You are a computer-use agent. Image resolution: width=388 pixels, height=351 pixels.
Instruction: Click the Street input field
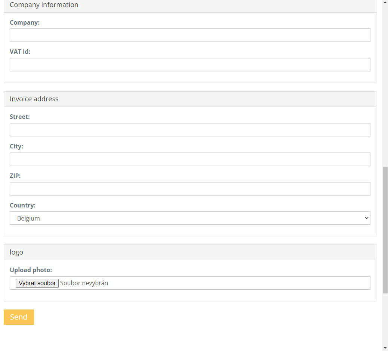[190, 129]
